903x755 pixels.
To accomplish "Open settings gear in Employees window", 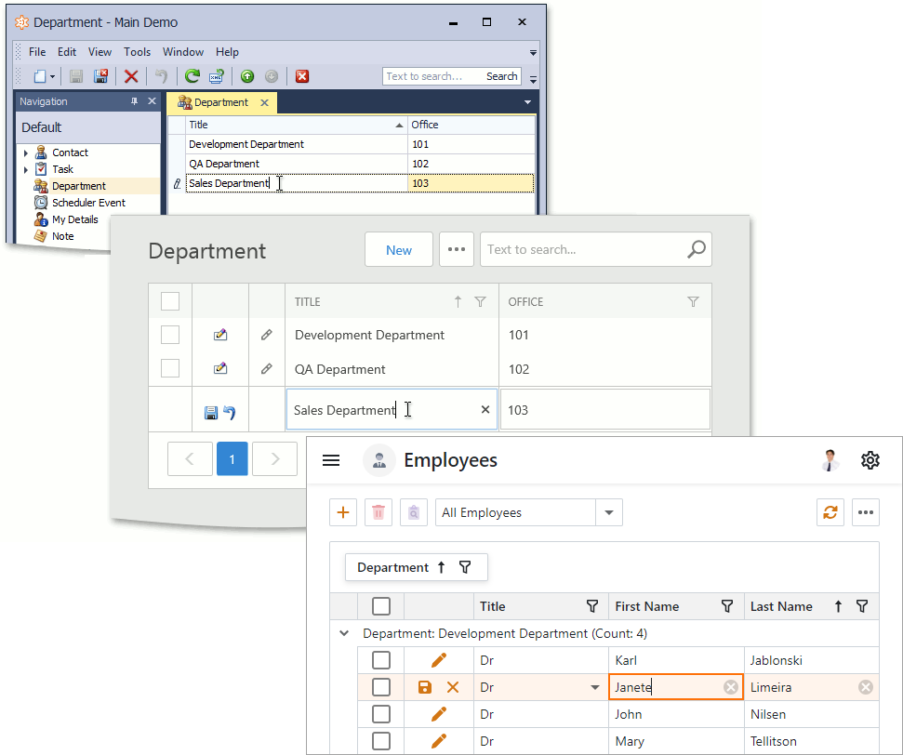I will (x=870, y=460).
